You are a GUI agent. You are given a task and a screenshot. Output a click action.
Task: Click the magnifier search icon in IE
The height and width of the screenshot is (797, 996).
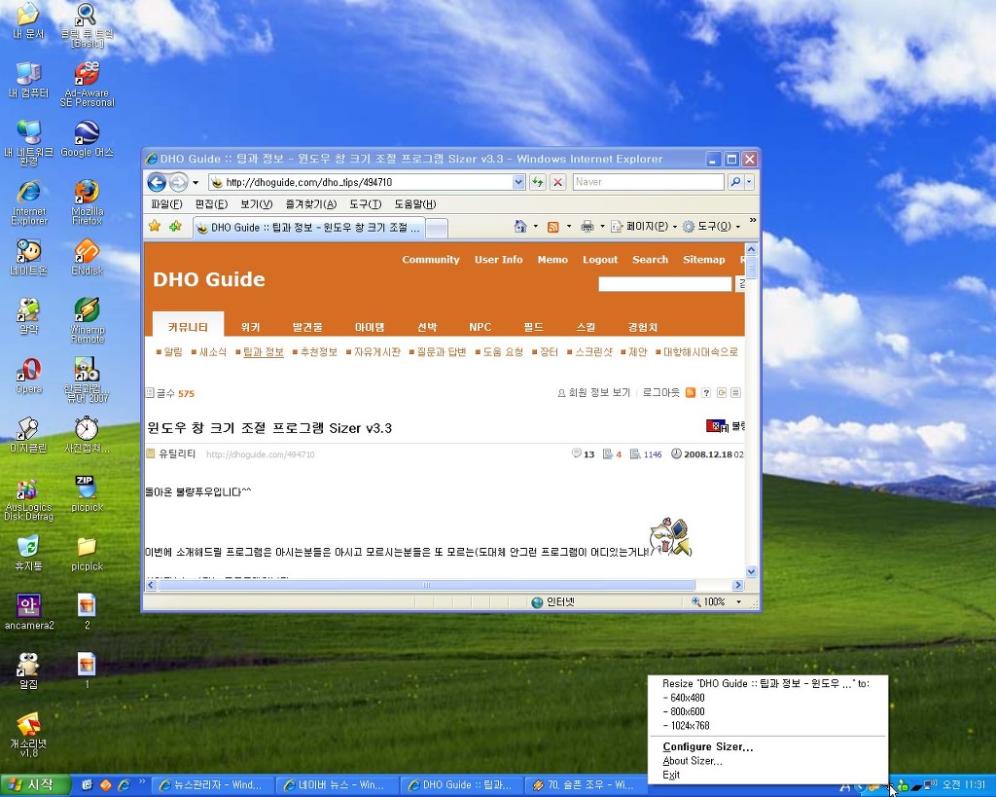[735, 182]
